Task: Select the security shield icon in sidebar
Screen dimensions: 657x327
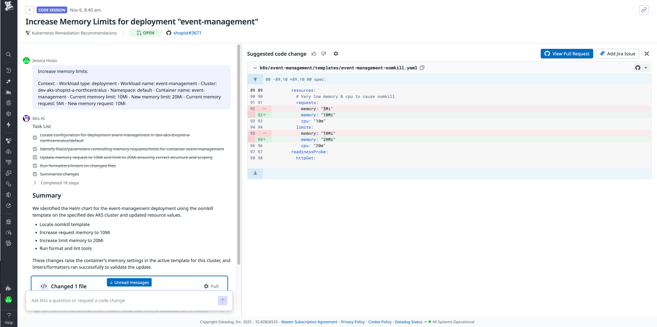Action: click(x=9, y=195)
